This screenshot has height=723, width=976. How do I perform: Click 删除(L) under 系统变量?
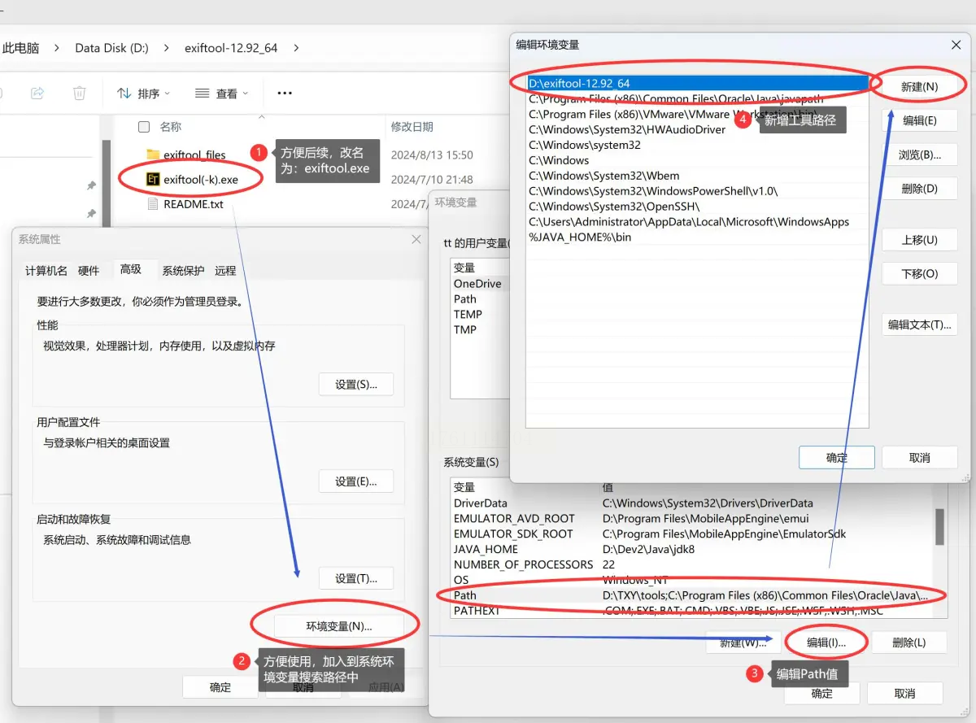pos(908,642)
